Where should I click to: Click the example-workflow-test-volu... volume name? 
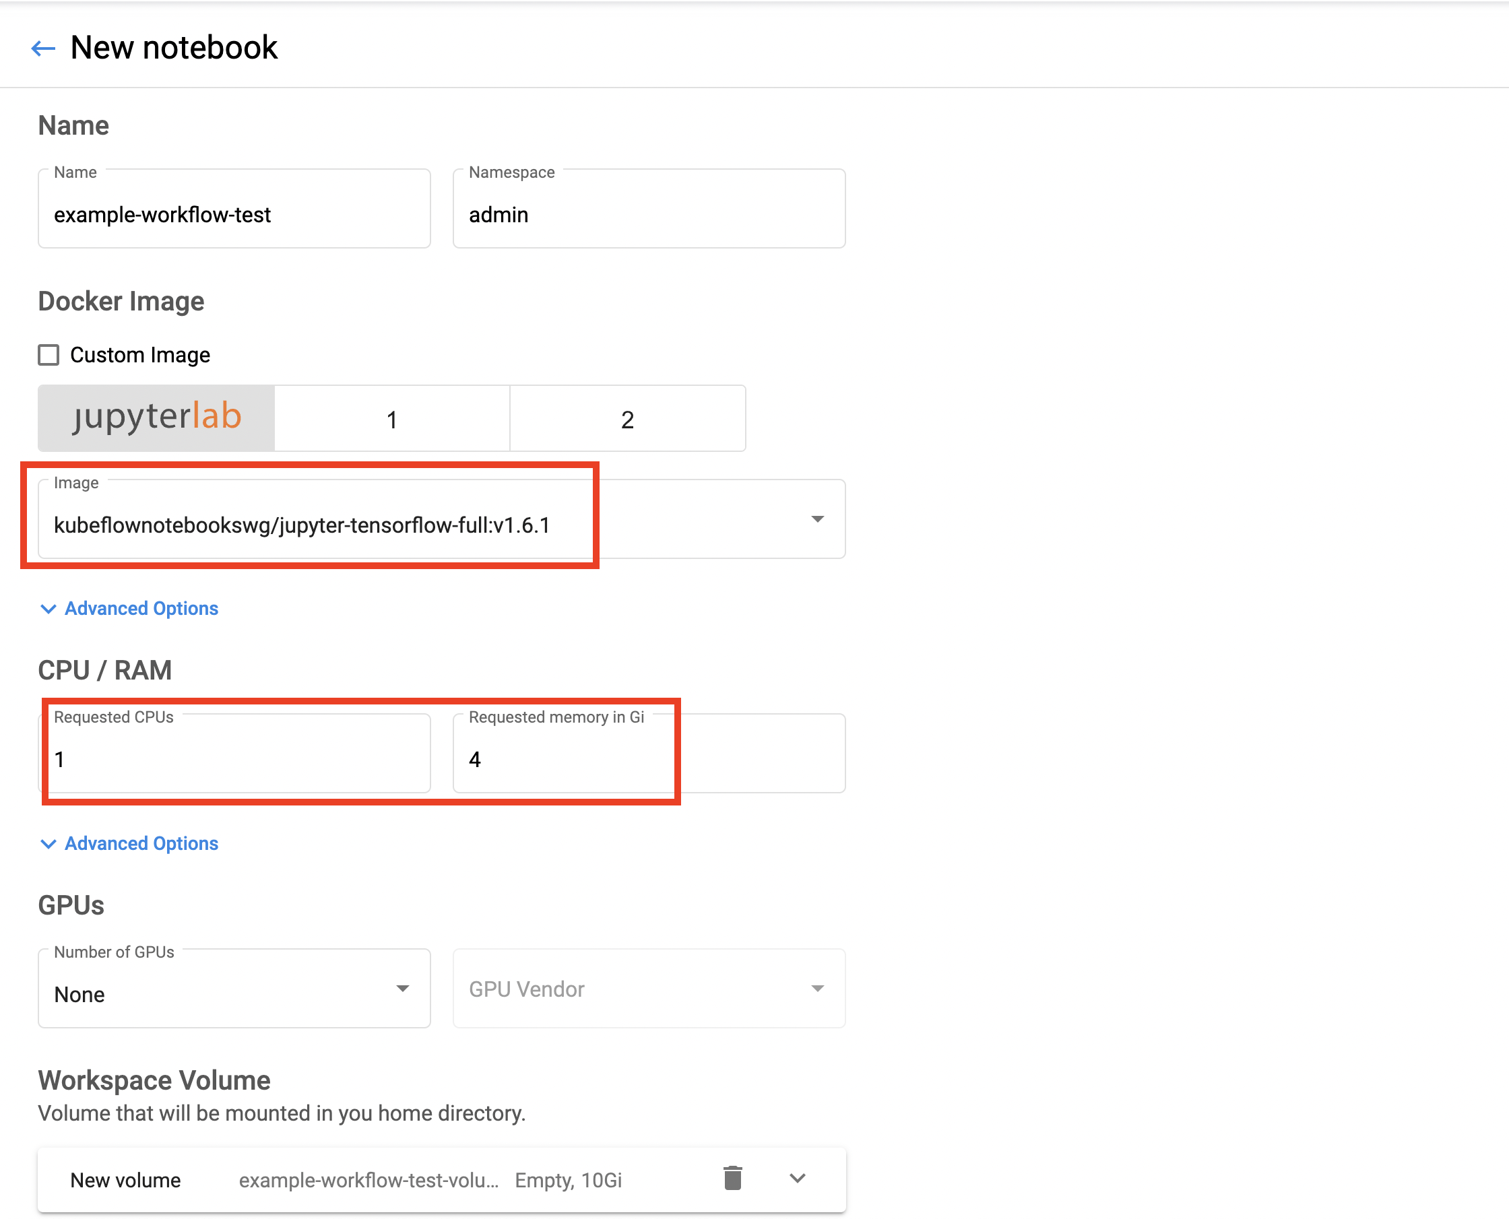(368, 1181)
